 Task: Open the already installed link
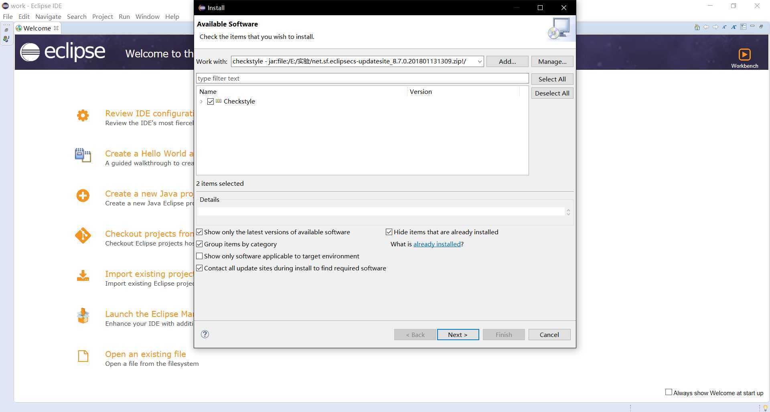[437, 244]
